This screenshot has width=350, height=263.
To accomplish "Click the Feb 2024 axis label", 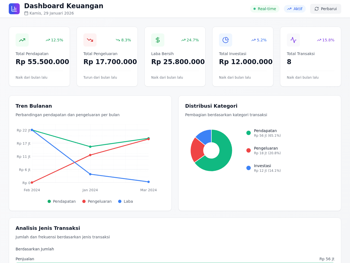I will click(x=32, y=190).
